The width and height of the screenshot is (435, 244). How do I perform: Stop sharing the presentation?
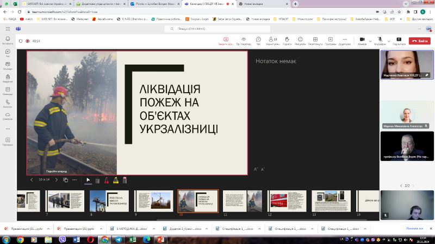click(226, 41)
